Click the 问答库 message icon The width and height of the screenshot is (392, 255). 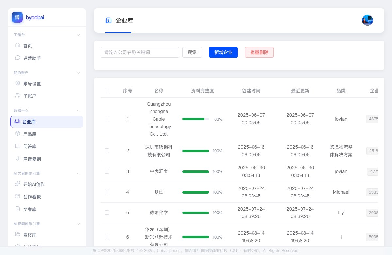18,146
